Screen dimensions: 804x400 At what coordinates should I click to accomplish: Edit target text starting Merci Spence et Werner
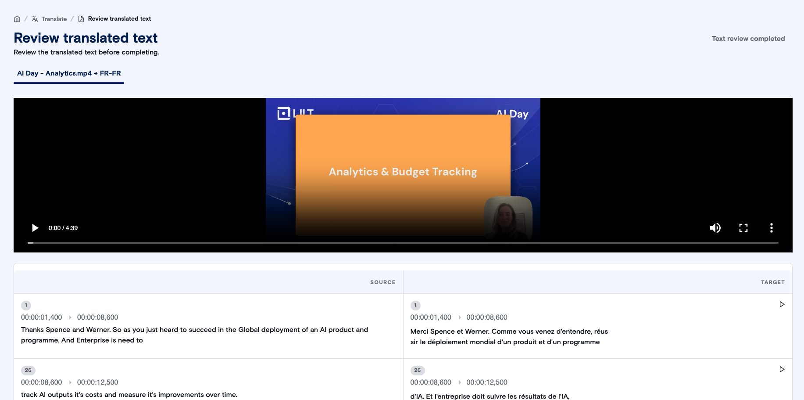(x=509, y=337)
